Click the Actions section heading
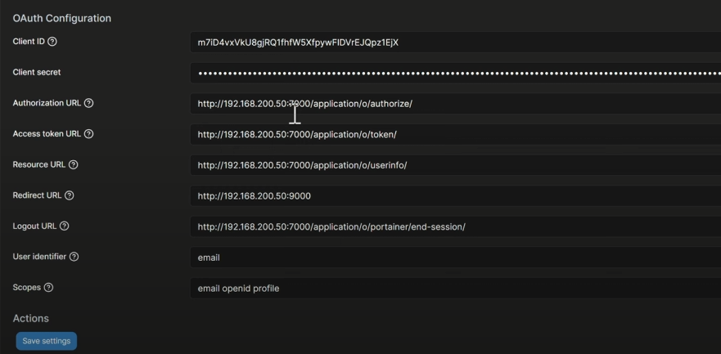The width and height of the screenshot is (721, 354). [x=31, y=318]
